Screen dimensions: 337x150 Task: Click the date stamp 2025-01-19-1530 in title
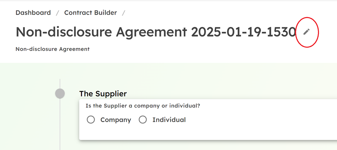(243, 32)
